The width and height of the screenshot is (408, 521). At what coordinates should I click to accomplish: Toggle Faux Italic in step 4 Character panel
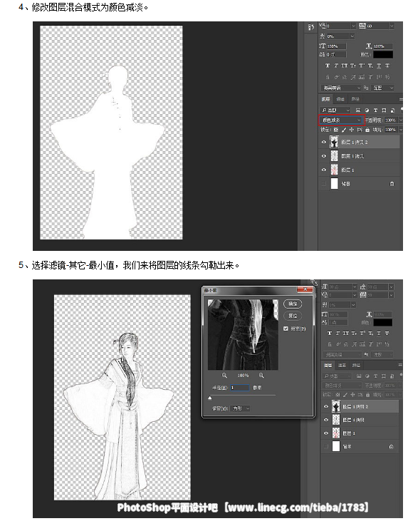(x=336, y=66)
